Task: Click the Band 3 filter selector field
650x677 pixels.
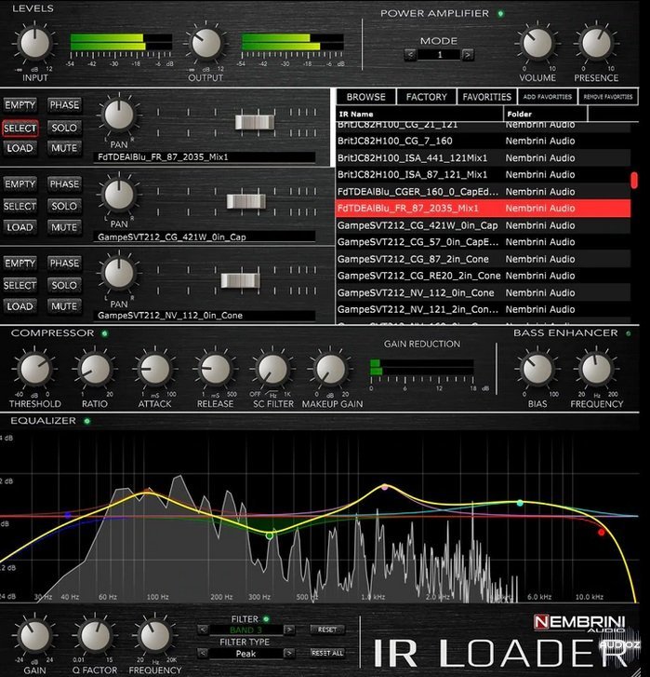Action: [246, 630]
